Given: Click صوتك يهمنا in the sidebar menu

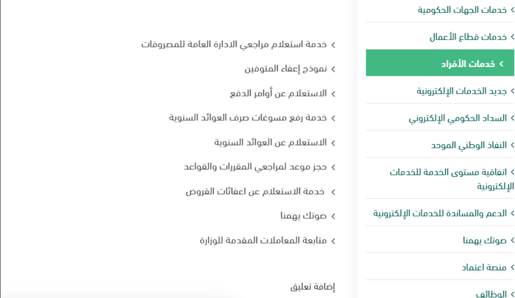Looking at the screenshot, I should pyautogui.click(x=485, y=241).
